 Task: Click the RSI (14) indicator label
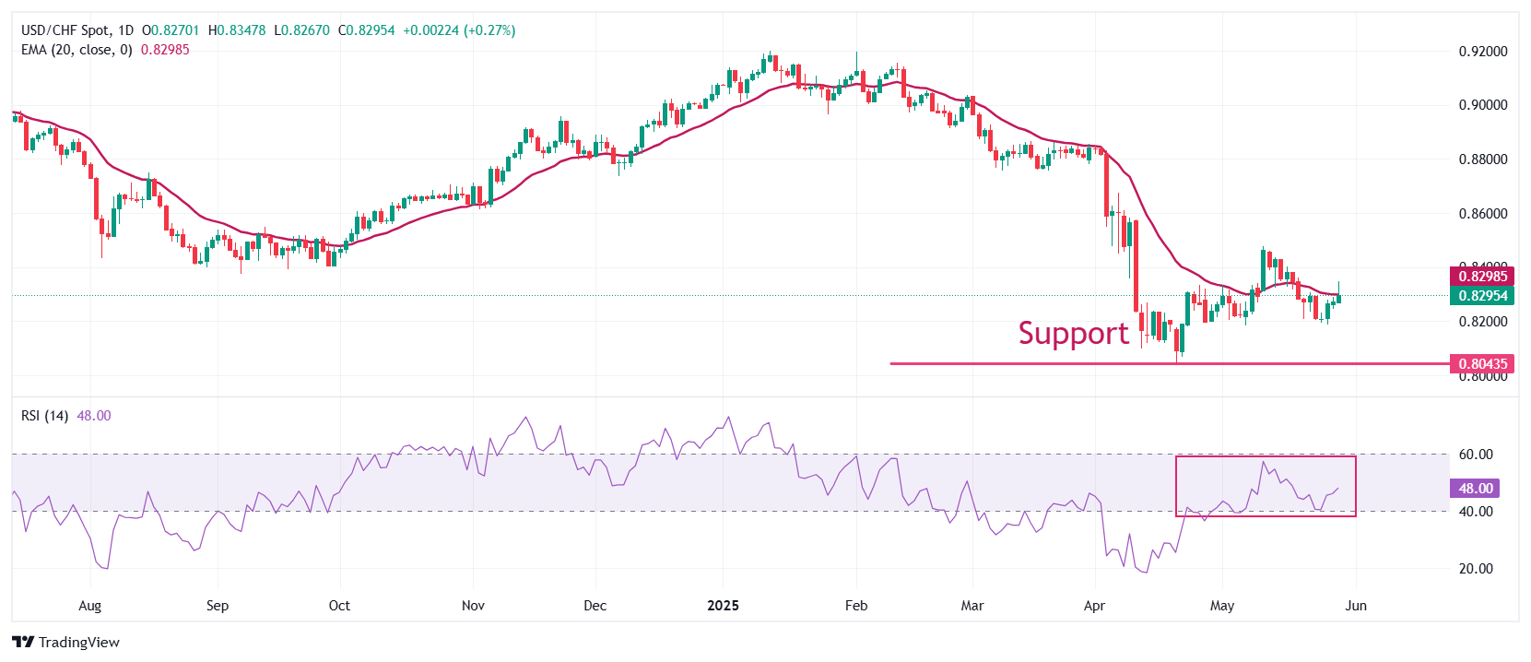[x=44, y=416]
